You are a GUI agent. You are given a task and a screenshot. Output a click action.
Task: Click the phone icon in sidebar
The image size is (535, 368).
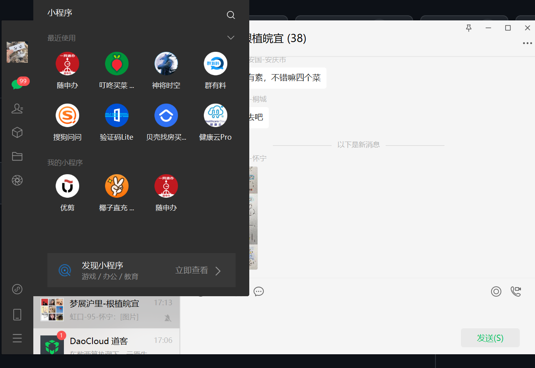(x=17, y=314)
